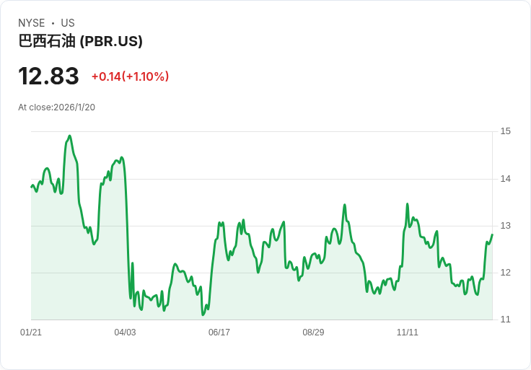
Task: Click the 12 y-axis price label
Action: pyautogui.click(x=505, y=273)
